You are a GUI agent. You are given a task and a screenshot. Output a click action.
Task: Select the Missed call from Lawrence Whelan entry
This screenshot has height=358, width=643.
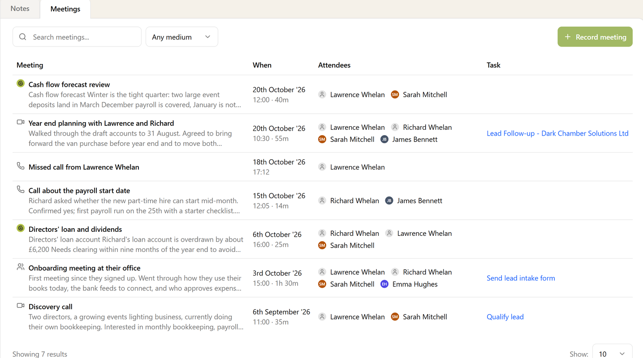84,167
